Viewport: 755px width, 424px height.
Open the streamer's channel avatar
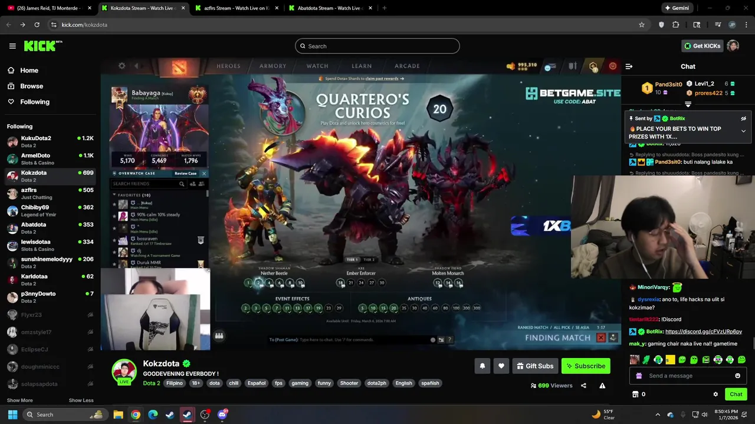(x=124, y=372)
